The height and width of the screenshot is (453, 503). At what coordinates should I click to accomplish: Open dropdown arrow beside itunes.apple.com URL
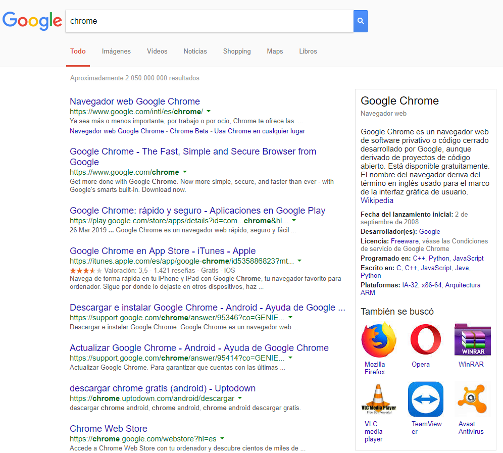click(x=299, y=261)
